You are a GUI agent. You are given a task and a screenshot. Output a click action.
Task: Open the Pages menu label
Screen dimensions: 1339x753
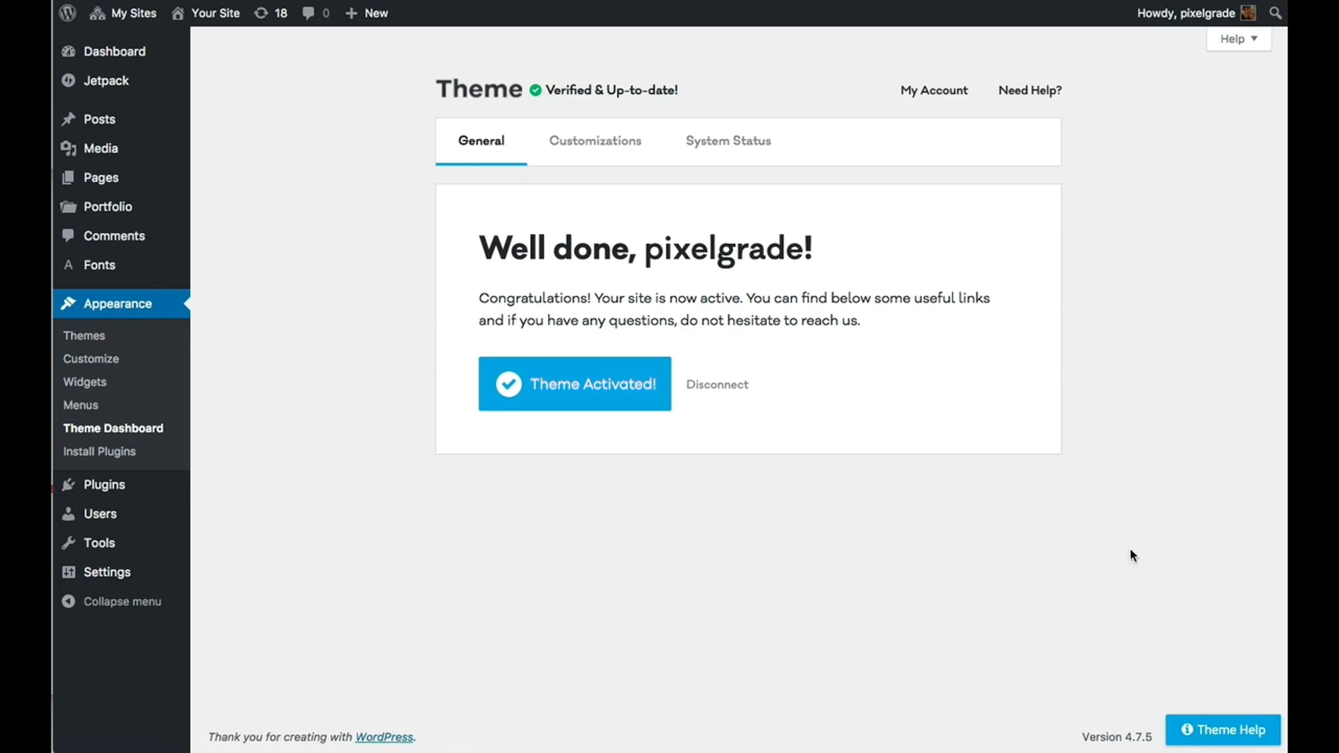click(101, 177)
